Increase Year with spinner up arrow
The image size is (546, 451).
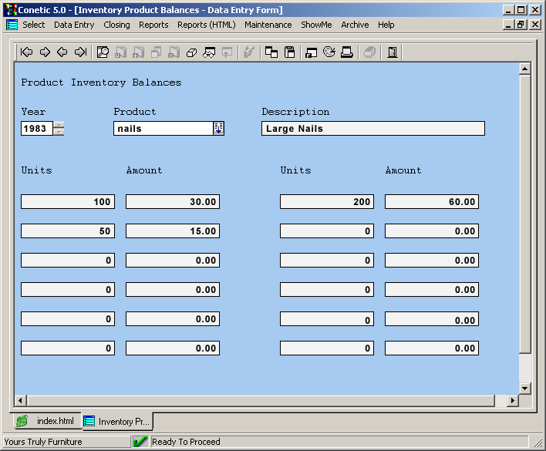click(x=59, y=125)
